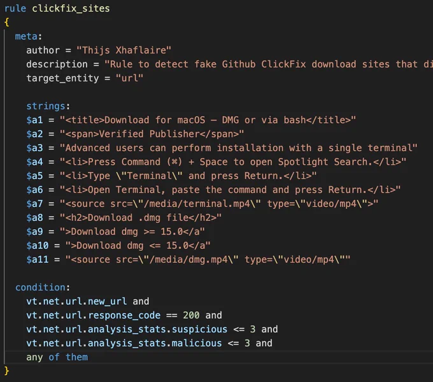Click the $a10 variable identifier
Image resolution: width=433 pixels, height=382 pixels.
pyautogui.click(x=38, y=246)
